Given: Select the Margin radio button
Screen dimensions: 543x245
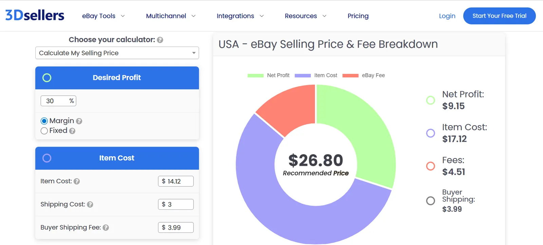Looking at the screenshot, I should pos(44,120).
